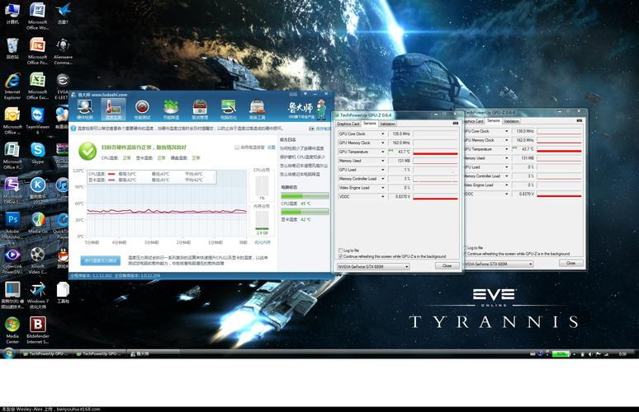Open Video Engine Load dropdown in front GPU-Z

click(x=382, y=187)
